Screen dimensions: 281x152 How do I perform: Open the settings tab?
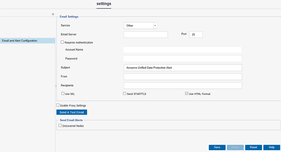click(x=104, y=4)
